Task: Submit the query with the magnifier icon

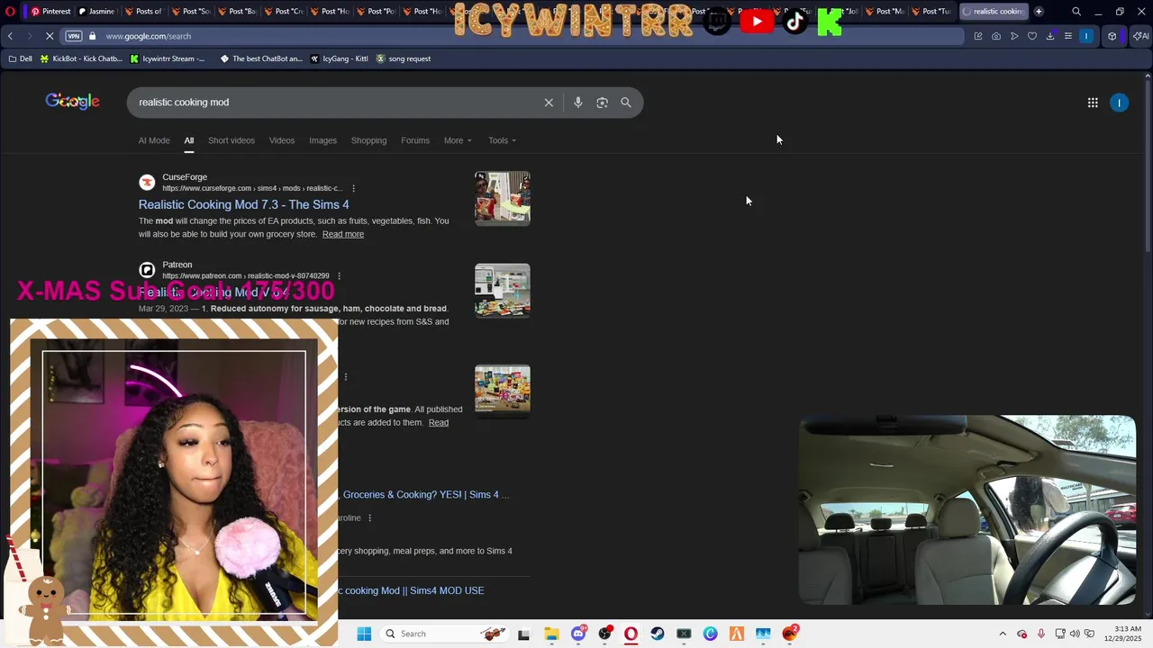Action: point(626,103)
